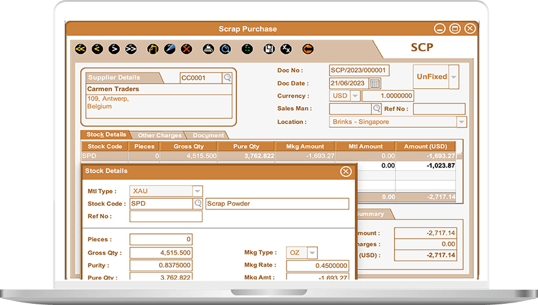Select the Stock Details tab
This screenshot has height=305, width=538.
point(106,134)
